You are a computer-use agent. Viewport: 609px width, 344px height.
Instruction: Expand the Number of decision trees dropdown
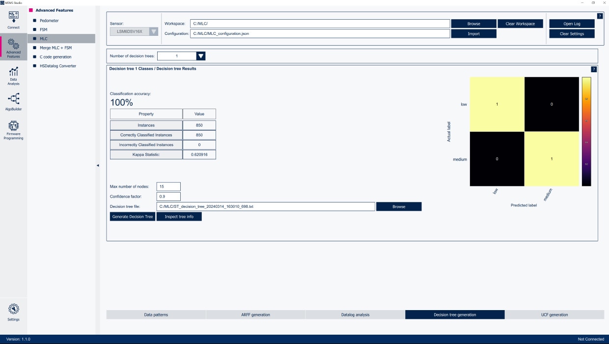point(200,56)
